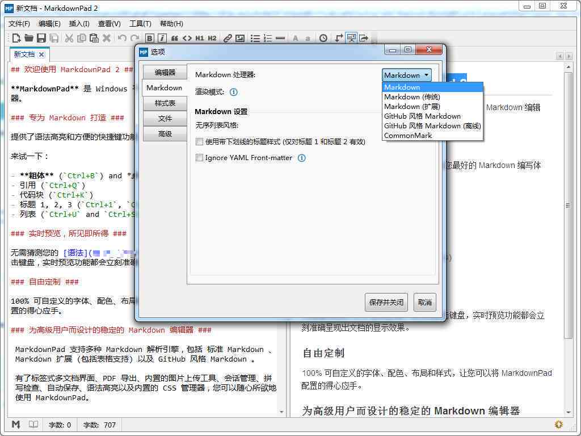This screenshot has width=581, height=436.
Task: Click the book icon in status bar
Action: pyautogui.click(x=33, y=425)
